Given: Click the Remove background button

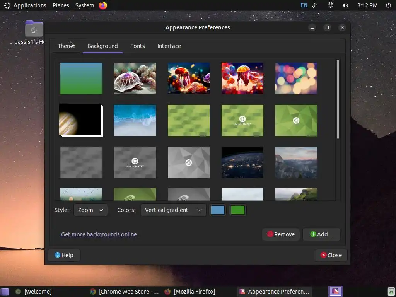Looking at the screenshot, I should point(281,234).
